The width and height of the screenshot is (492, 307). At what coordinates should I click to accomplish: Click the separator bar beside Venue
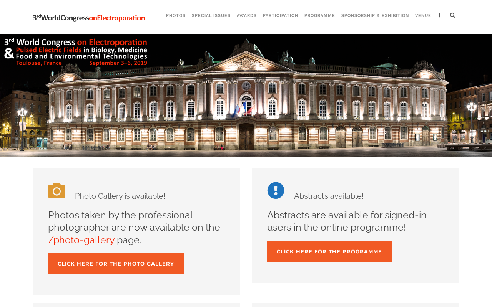coord(440,15)
